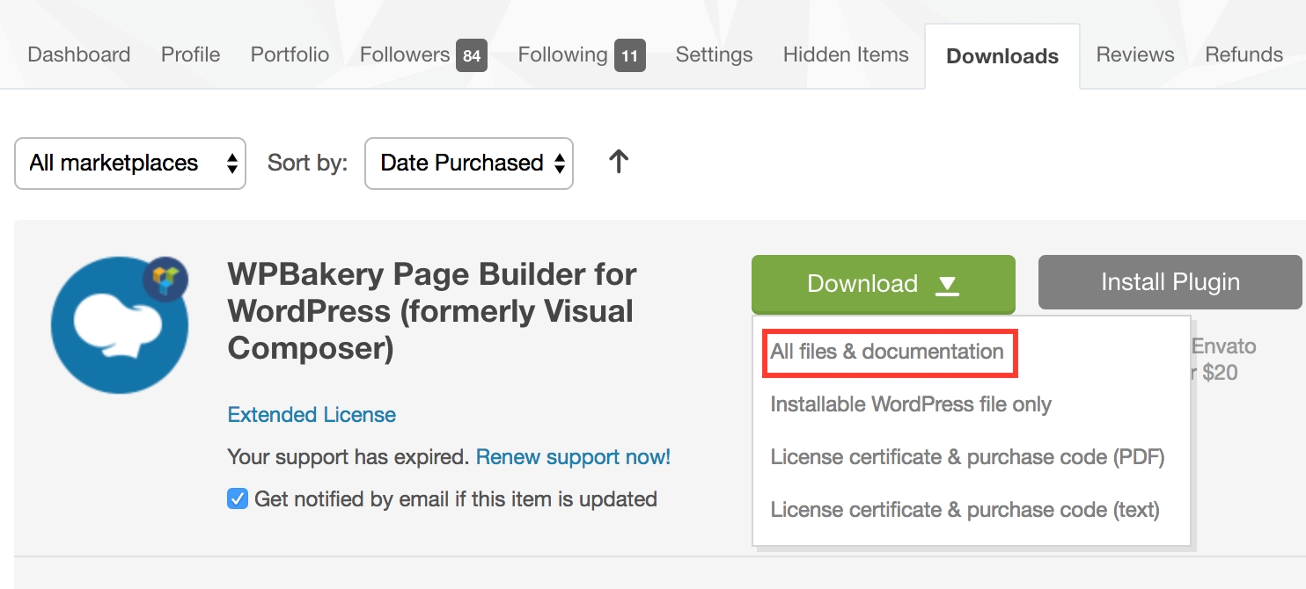Select All files & documentation option
Viewport: 1306px width, 589px height.
tap(886, 352)
